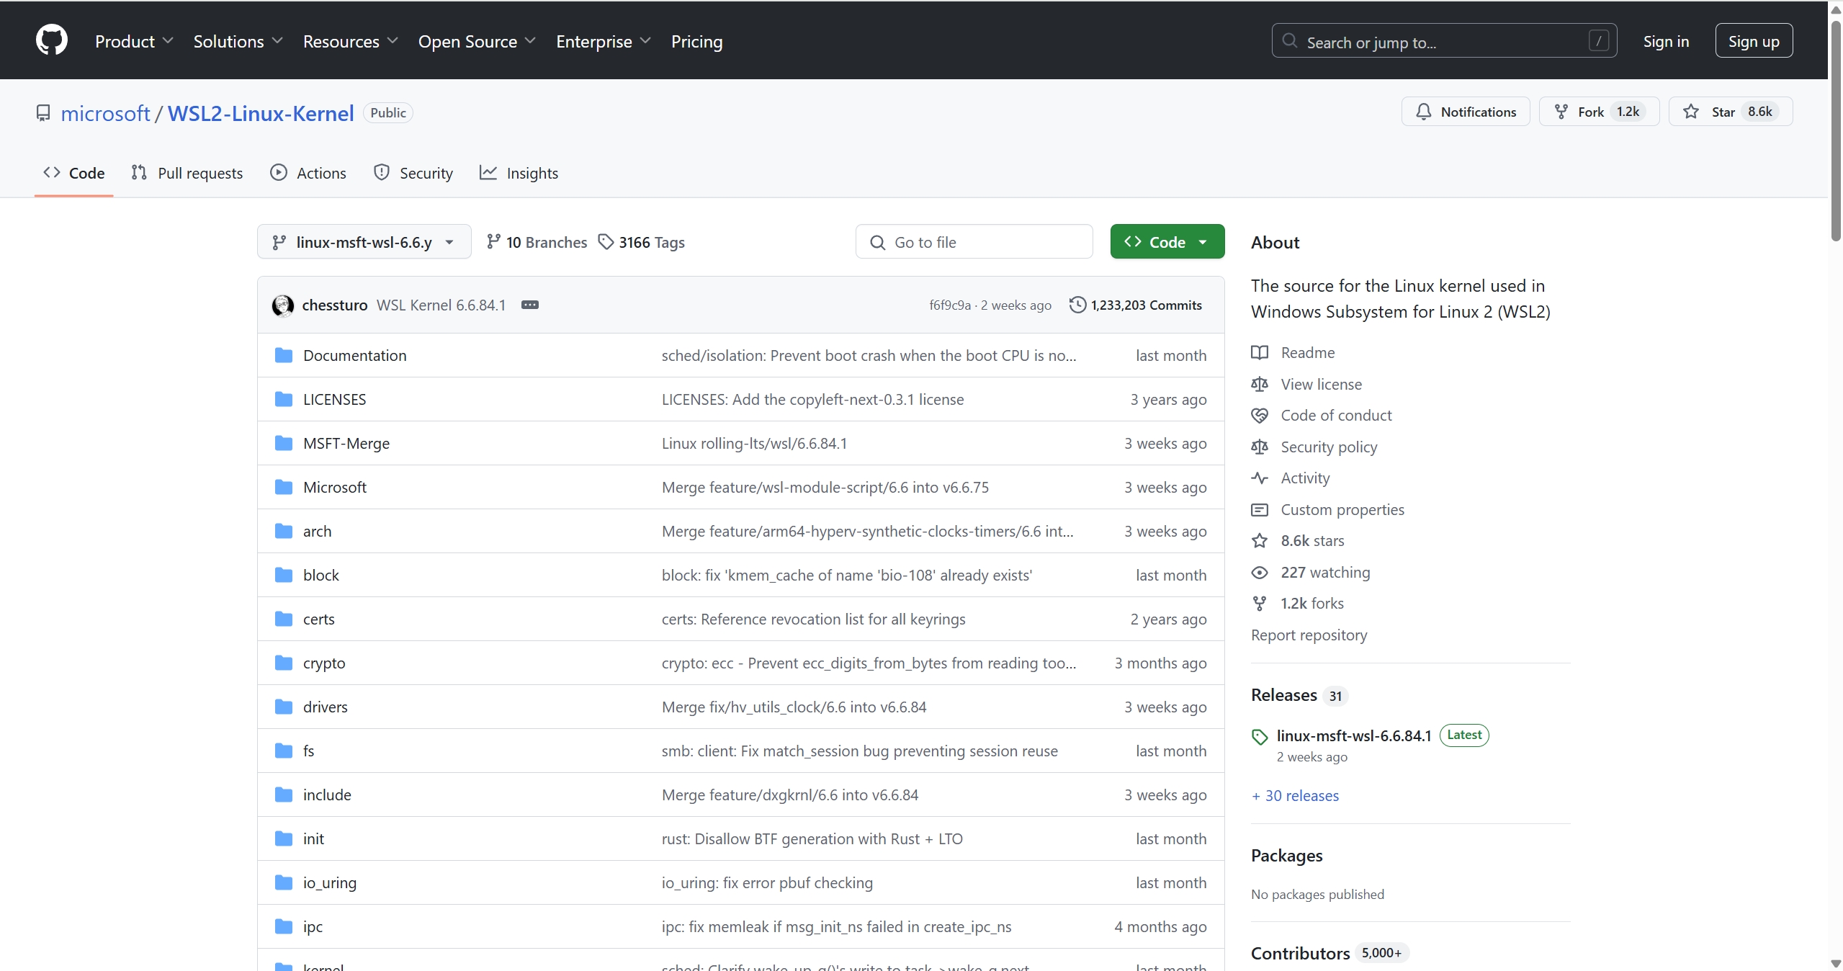The image size is (1843, 971).
Task: Focus the Go to file search box
Action: 974,242
